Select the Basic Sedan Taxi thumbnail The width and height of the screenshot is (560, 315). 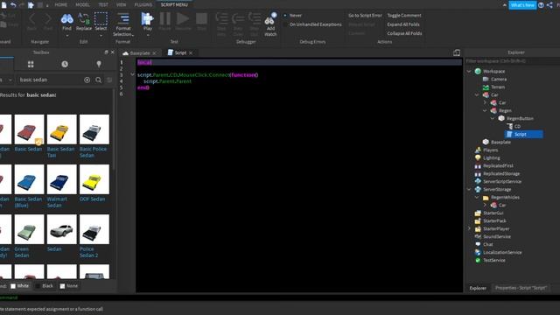pyautogui.click(x=62, y=129)
